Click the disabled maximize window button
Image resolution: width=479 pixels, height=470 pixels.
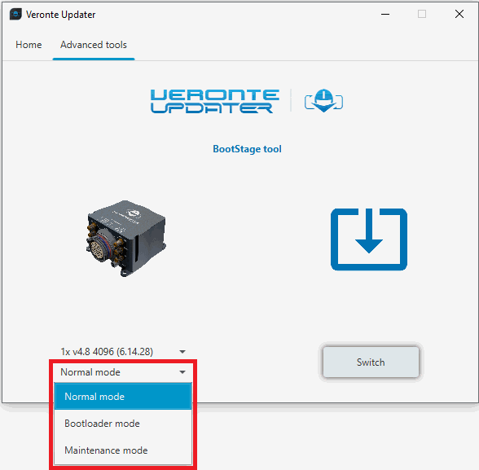click(422, 14)
